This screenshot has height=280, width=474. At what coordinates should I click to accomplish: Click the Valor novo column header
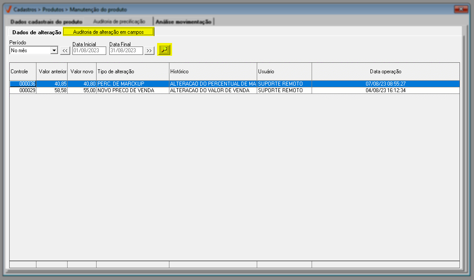click(x=82, y=72)
